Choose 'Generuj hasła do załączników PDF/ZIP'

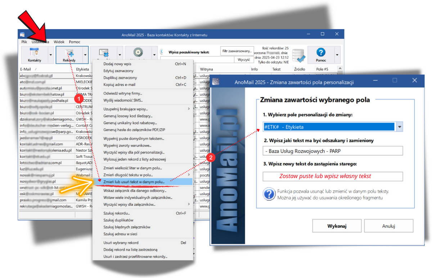(x=143, y=130)
